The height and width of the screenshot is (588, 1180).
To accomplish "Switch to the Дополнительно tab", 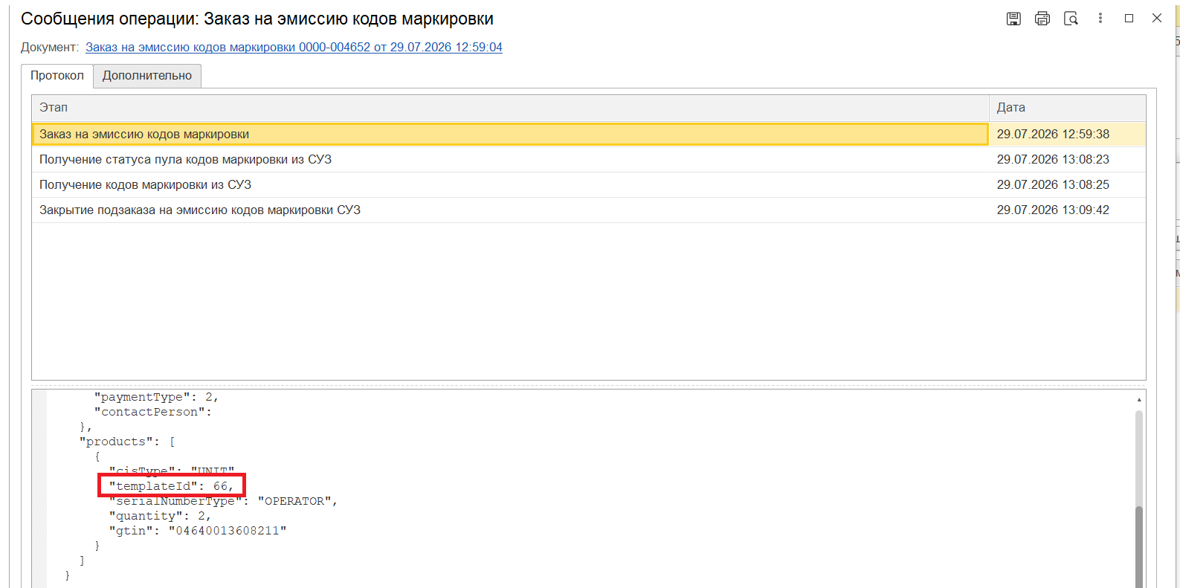I will pos(147,76).
